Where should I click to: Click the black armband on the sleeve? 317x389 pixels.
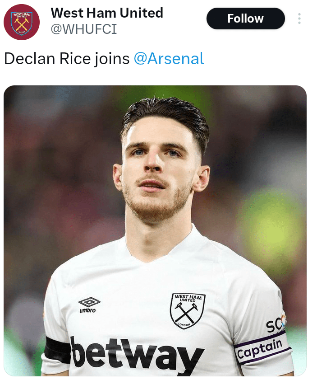click(x=57, y=350)
